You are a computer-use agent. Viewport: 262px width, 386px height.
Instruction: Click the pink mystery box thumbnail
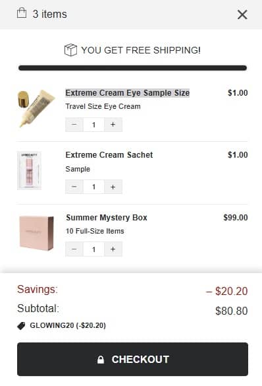[36, 233]
